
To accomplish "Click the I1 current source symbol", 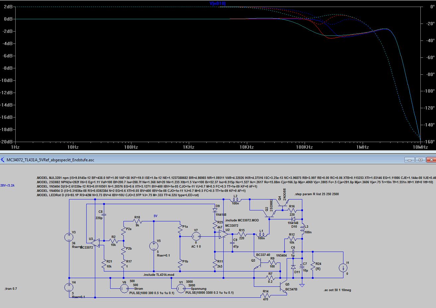I will click(x=343, y=268).
